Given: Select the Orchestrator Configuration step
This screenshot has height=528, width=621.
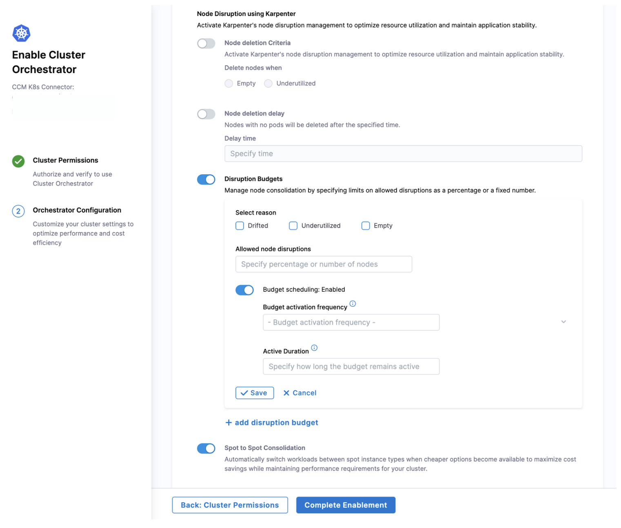Looking at the screenshot, I should click(x=77, y=210).
